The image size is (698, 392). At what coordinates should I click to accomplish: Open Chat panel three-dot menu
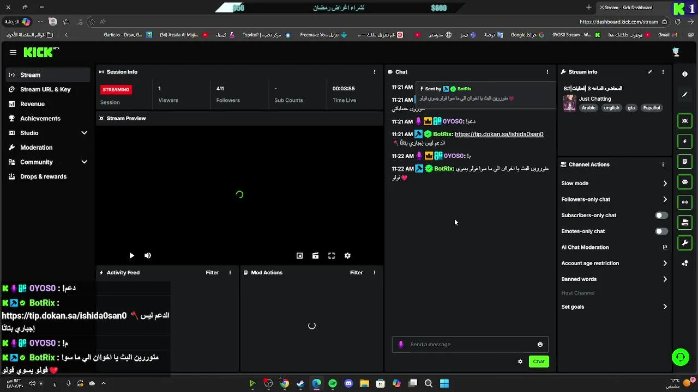547,72
